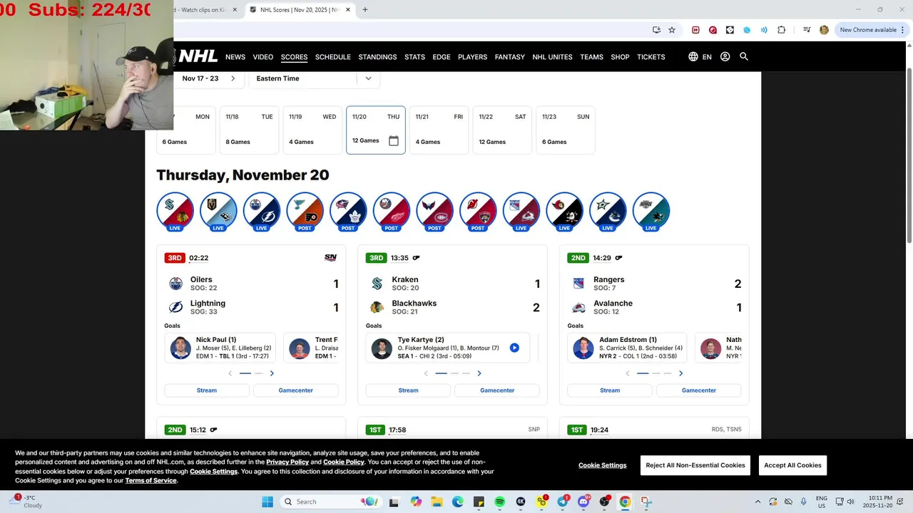Open the Privacy Policy link

point(287,462)
